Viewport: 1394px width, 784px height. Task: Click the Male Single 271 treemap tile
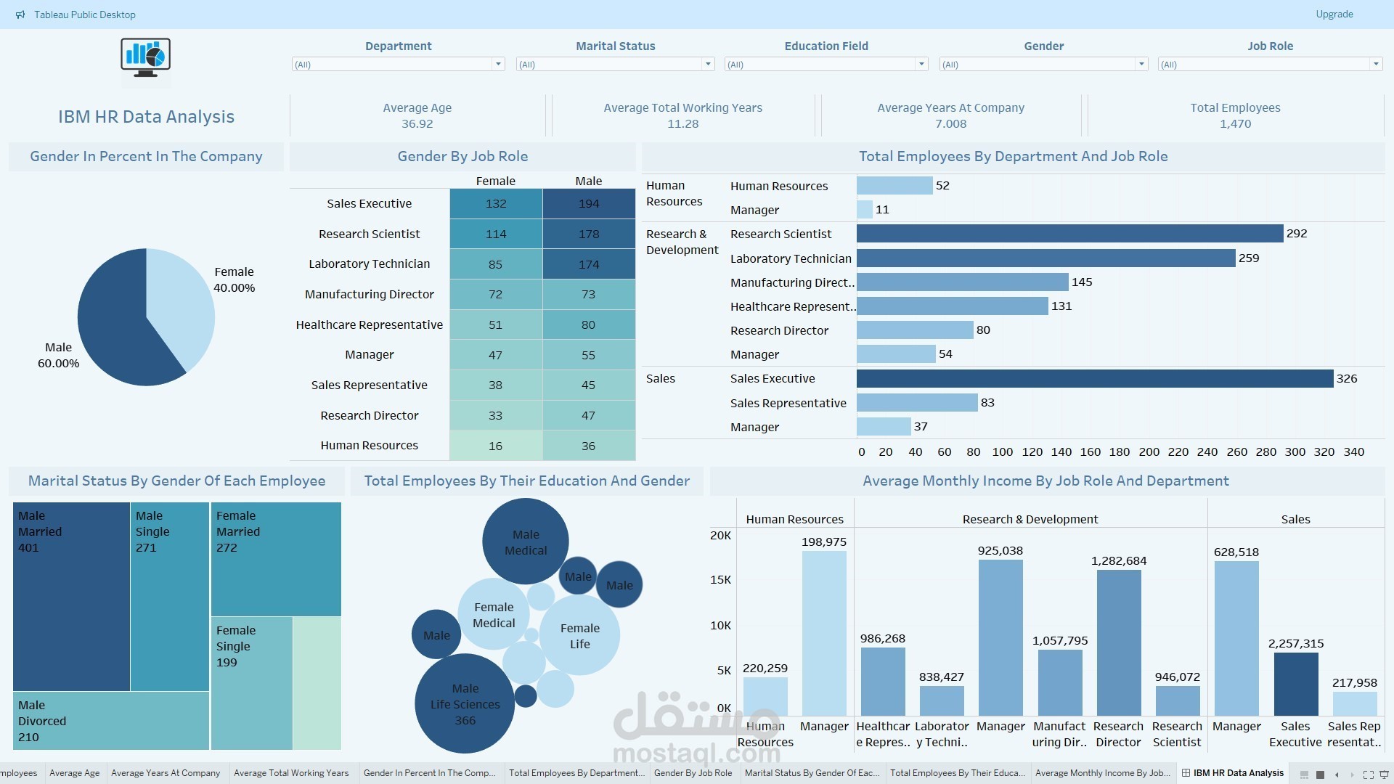(x=170, y=597)
